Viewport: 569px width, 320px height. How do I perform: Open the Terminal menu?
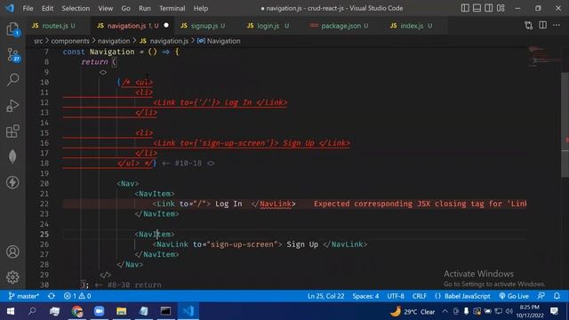172,8
